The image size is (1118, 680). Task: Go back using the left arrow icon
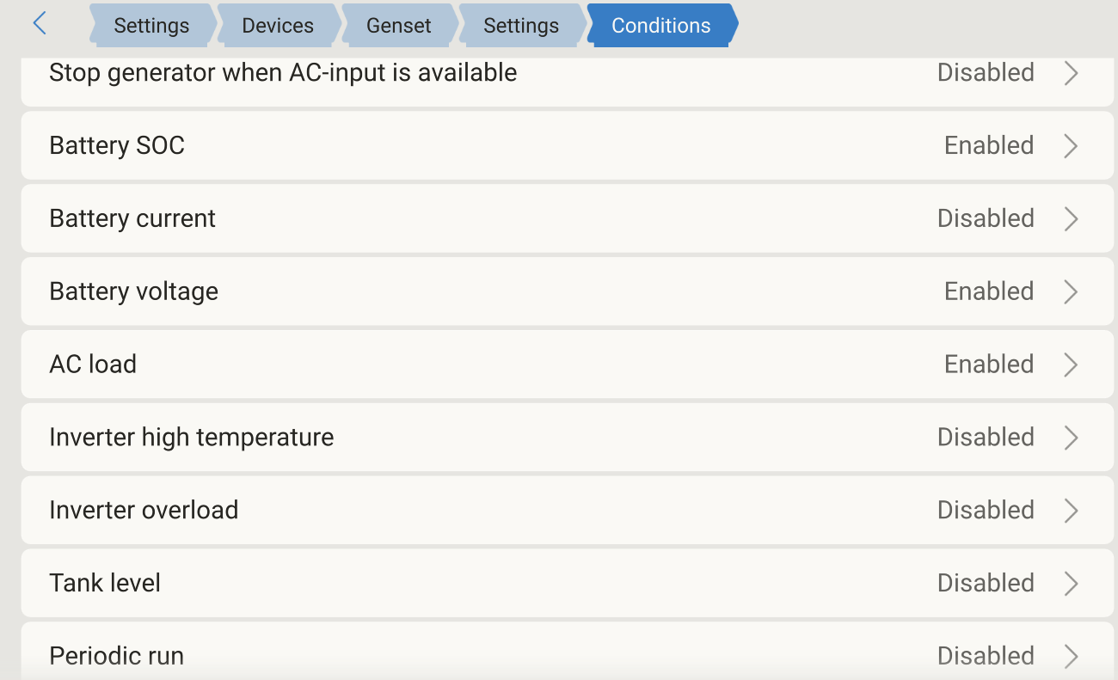[x=39, y=23]
